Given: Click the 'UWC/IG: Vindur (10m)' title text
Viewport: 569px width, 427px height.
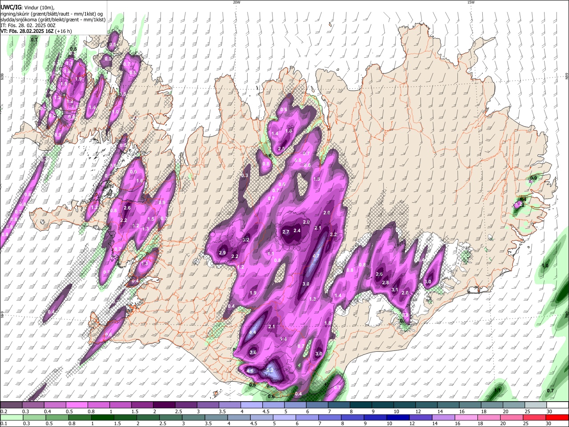Looking at the screenshot, I should [x=27, y=8].
